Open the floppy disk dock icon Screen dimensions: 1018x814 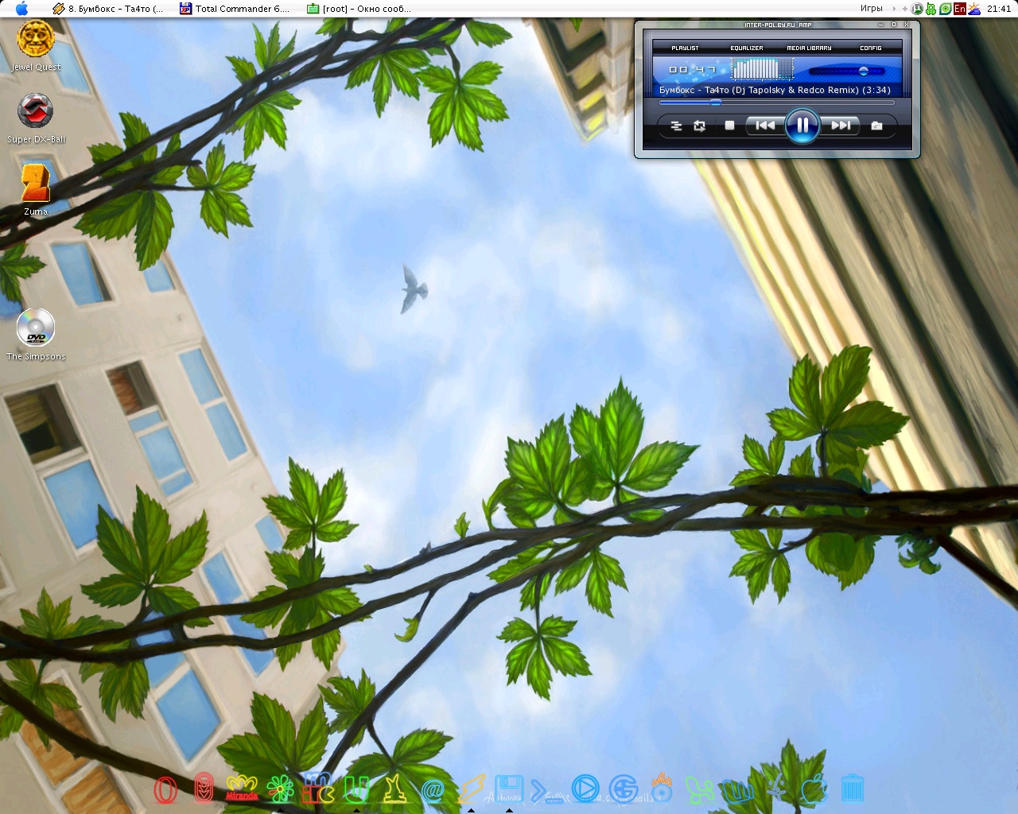[509, 789]
